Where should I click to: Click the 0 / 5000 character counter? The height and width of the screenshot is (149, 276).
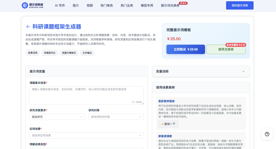tap(137, 102)
